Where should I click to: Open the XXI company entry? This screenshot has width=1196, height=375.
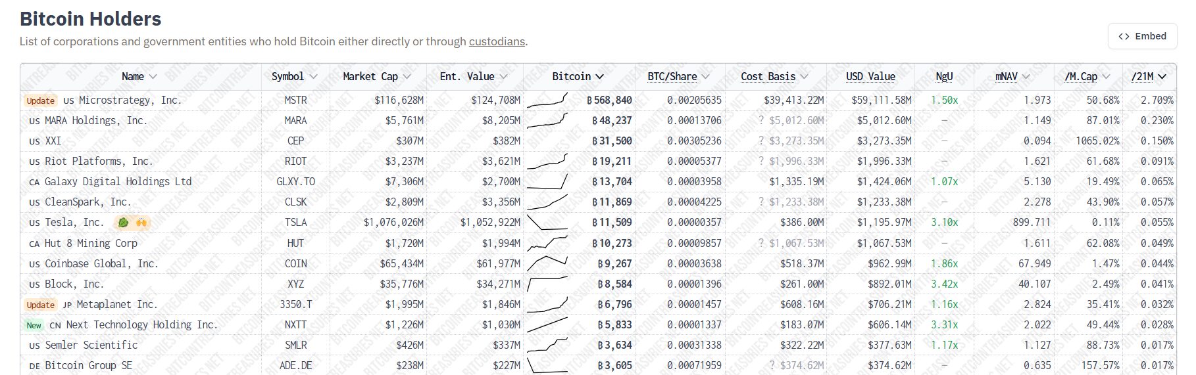click(x=53, y=141)
